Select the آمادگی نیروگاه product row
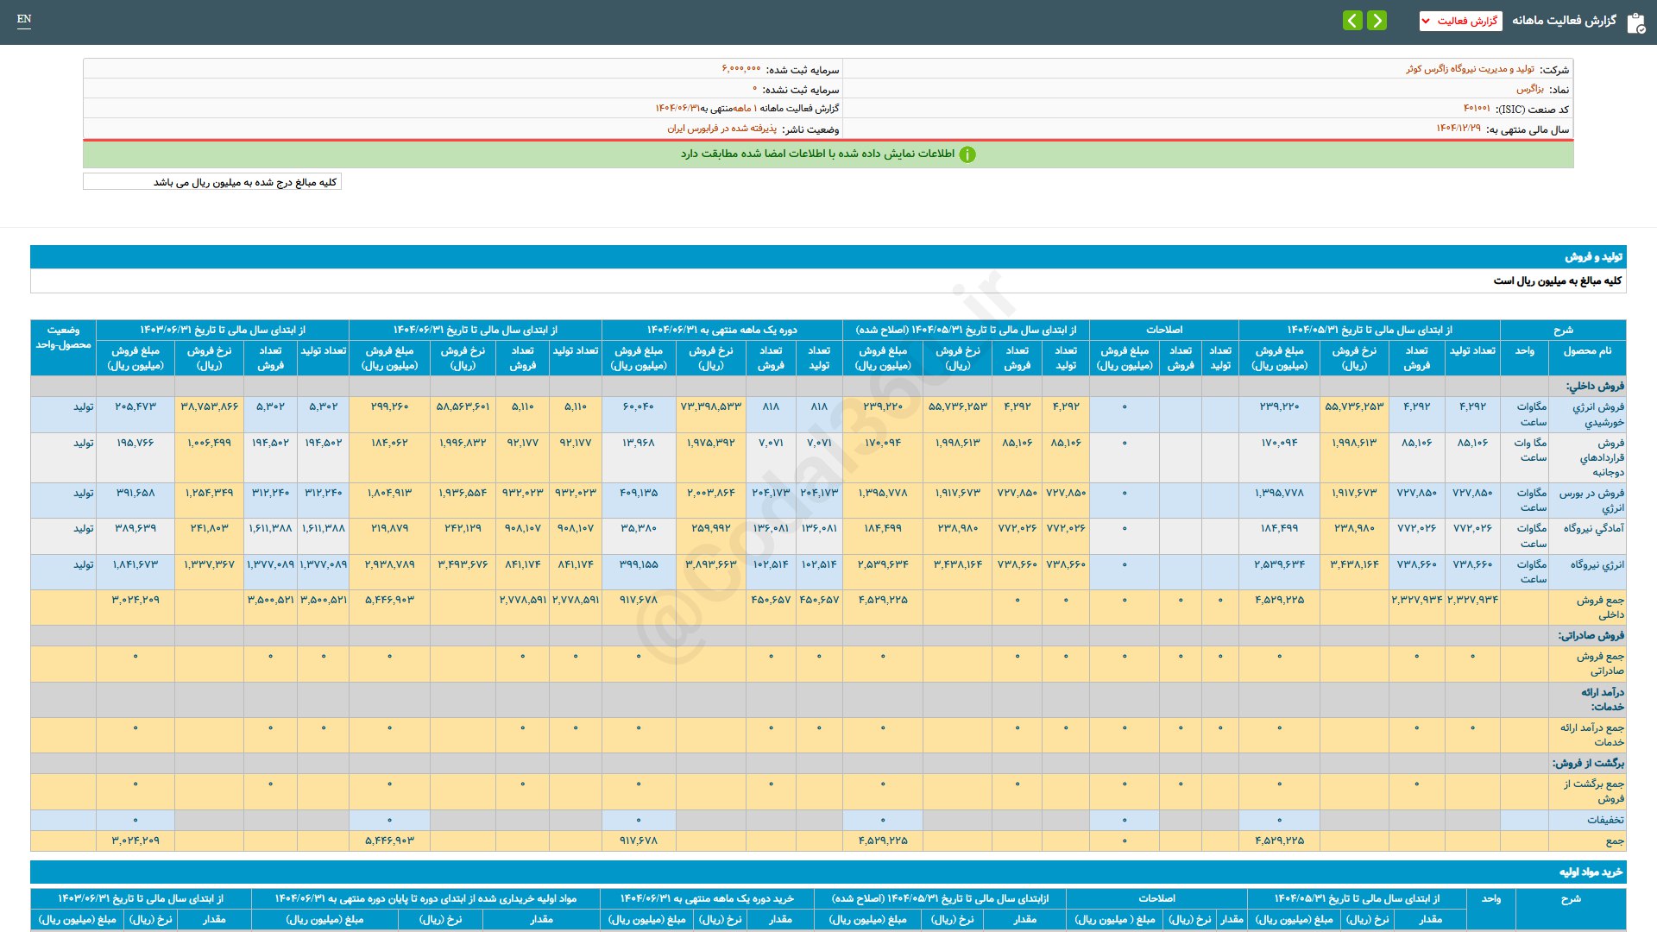This screenshot has width=1657, height=932. (x=1593, y=528)
